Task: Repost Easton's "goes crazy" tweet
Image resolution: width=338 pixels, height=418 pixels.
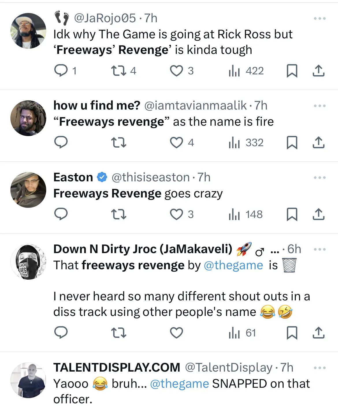Action: click(119, 214)
